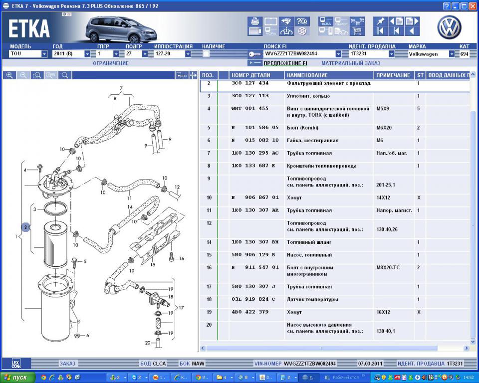This screenshot has height=383, width=479.
Task: Open the МОДЕЛЬ dropdown
Action: [x=44, y=54]
